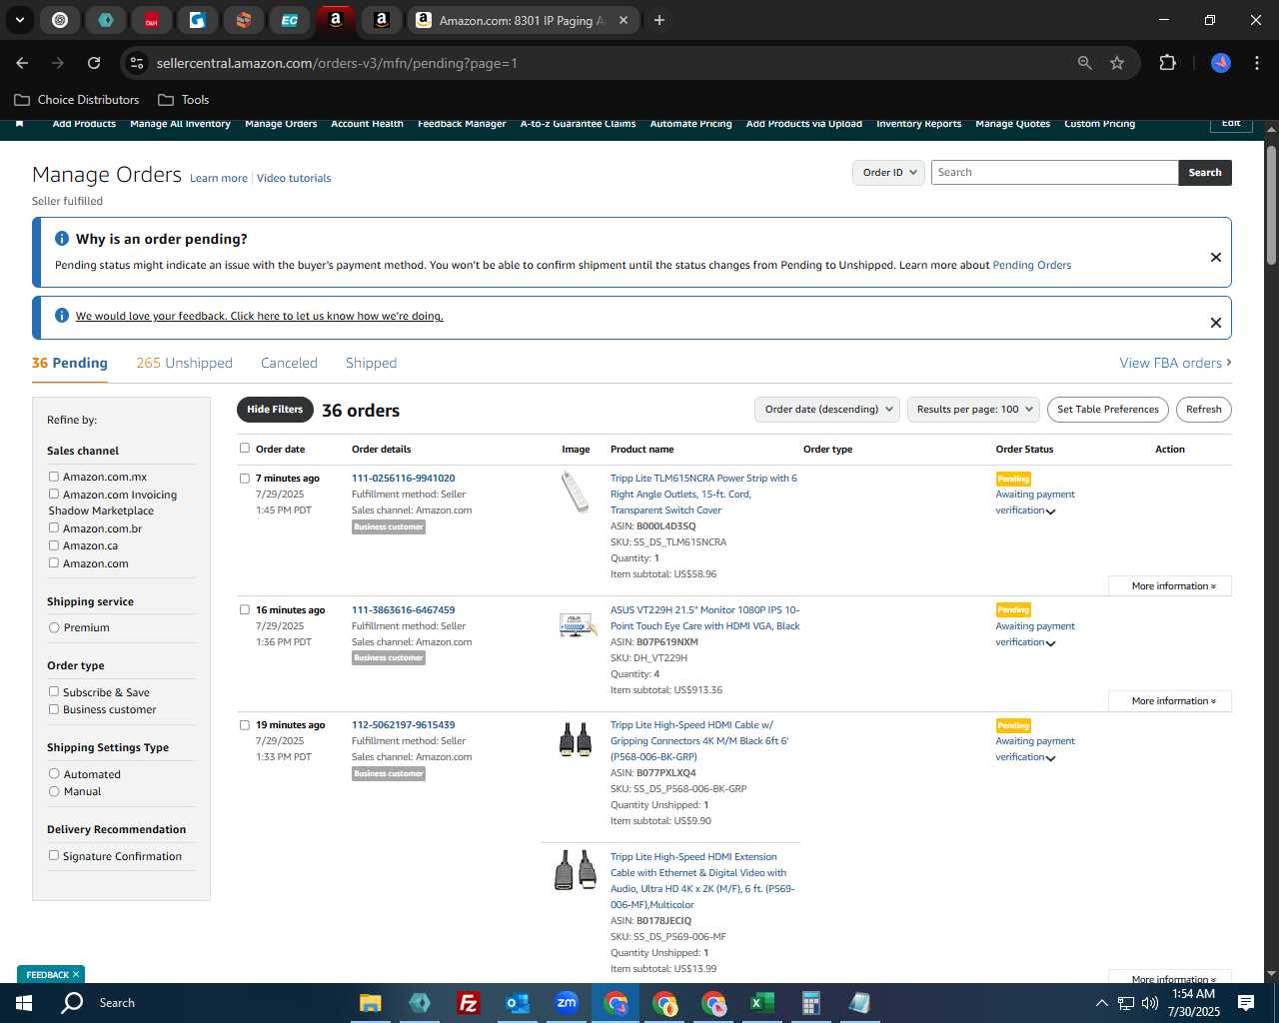The image size is (1279, 1023).
Task: View site information icon in address bar
Action: click(x=137, y=63)
